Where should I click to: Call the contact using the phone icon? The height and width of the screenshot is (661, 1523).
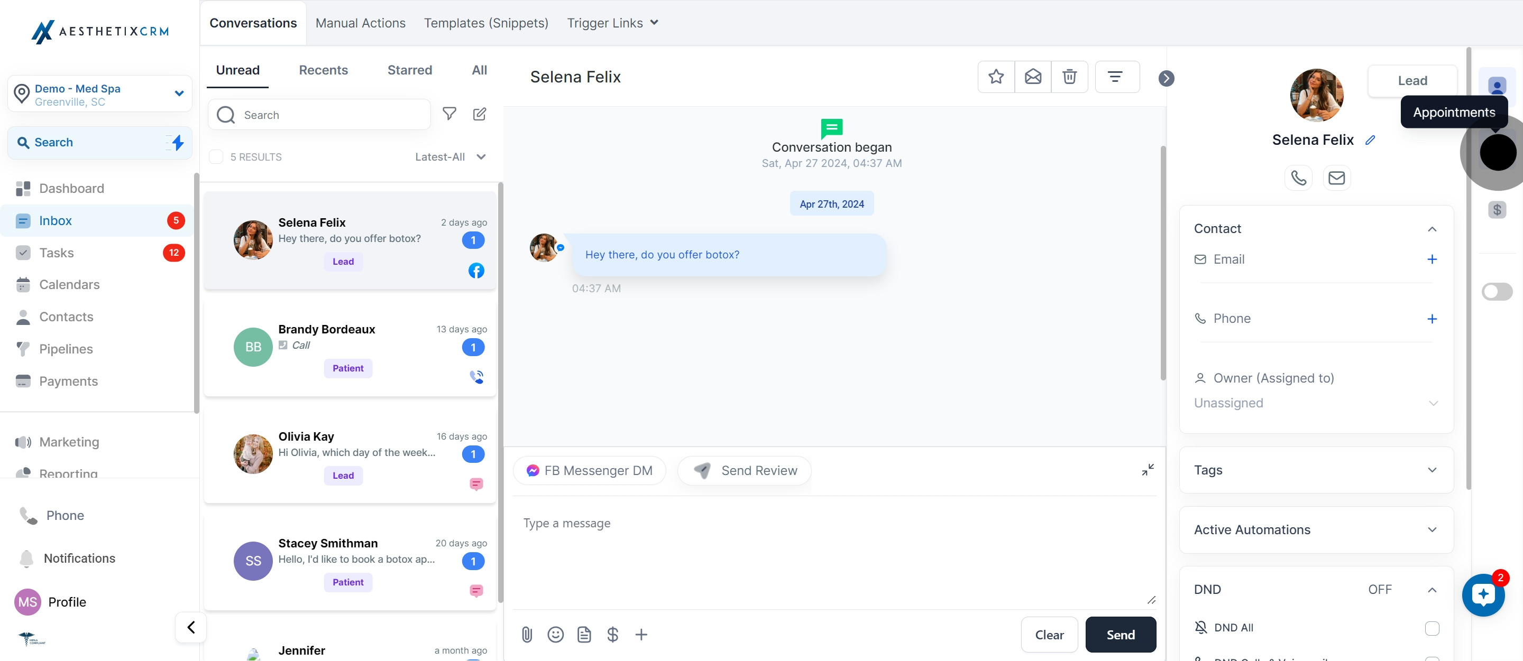[1298, 178]
